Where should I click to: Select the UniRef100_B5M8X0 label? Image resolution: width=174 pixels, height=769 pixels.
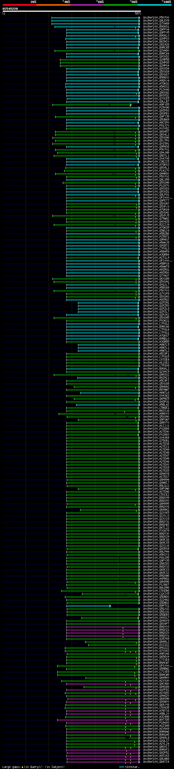point(156,78)
